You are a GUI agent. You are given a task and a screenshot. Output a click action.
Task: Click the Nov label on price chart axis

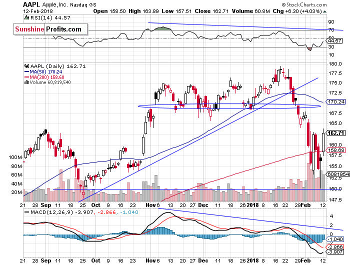(150, 205)
